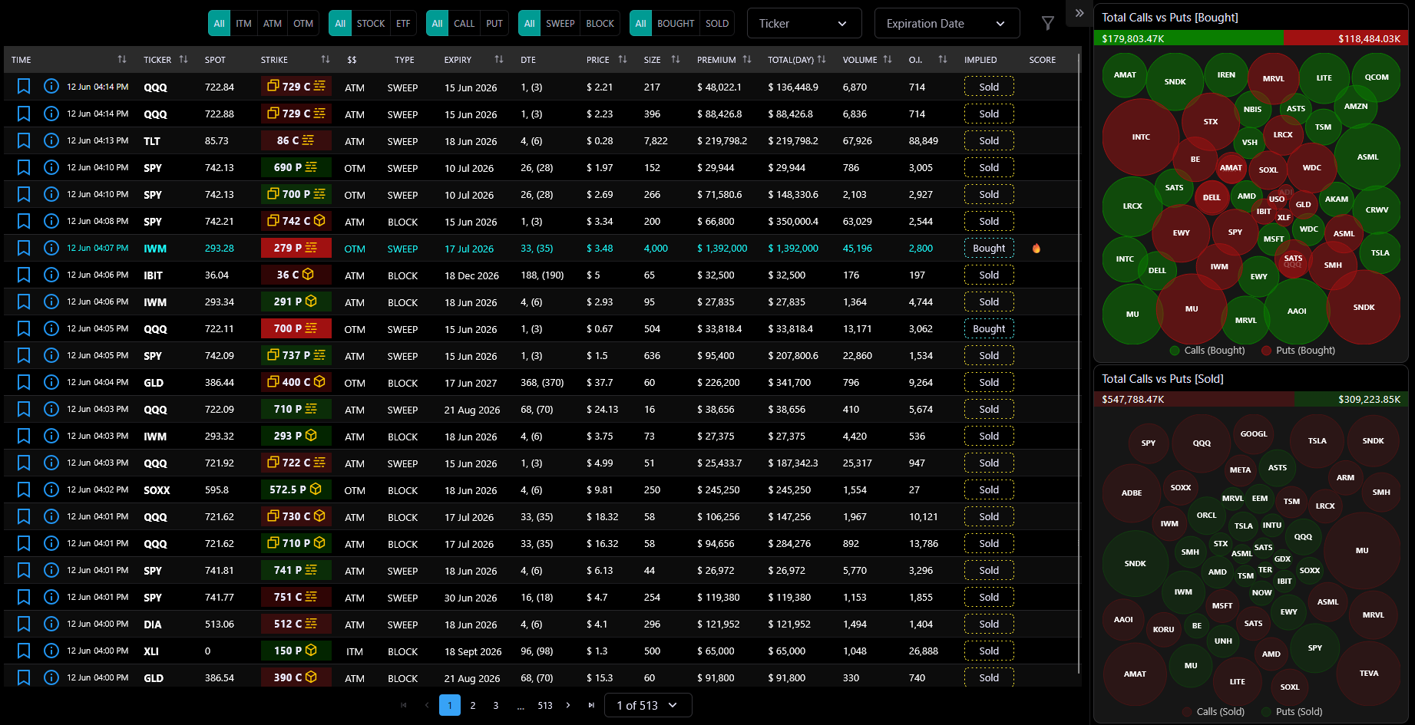Click 729 C strike badge at 722.84 spot
Image resolution: width=1415 pixels, height=725 pixels.
click(296, 87)
